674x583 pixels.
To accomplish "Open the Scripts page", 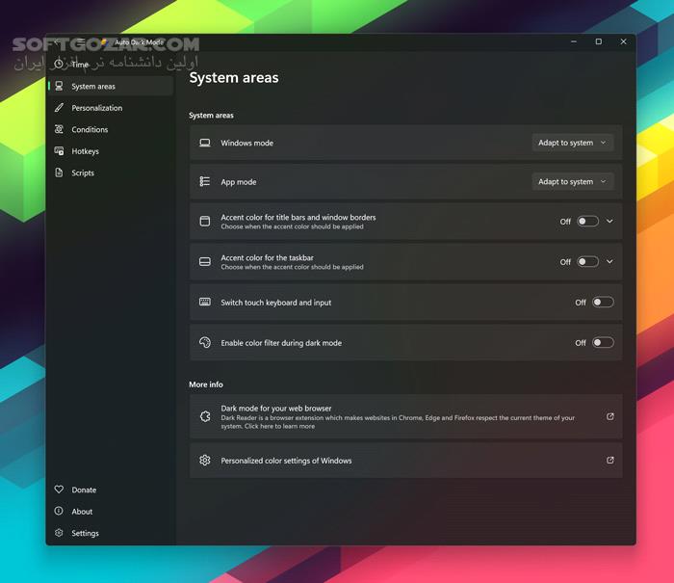I will [x=112, y=172].
